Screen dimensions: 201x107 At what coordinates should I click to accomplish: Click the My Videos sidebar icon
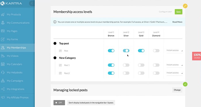click(3, 56)
